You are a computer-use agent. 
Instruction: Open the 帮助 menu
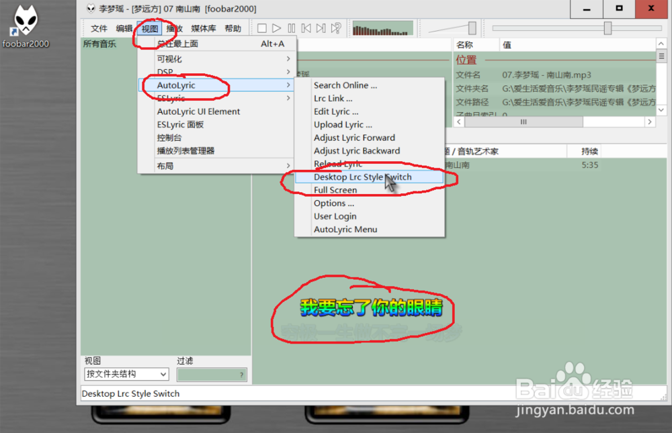tap(233, 29)
